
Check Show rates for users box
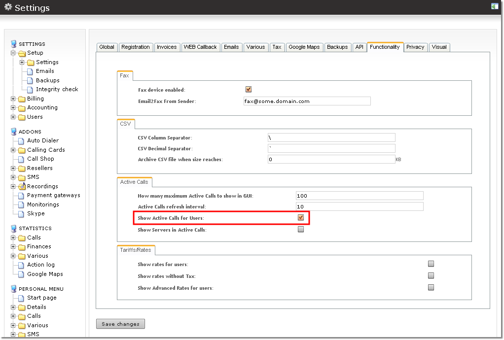tap(431, 264)
